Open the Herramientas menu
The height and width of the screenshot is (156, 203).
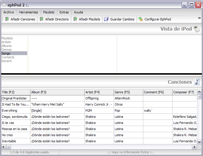(28, 12)
